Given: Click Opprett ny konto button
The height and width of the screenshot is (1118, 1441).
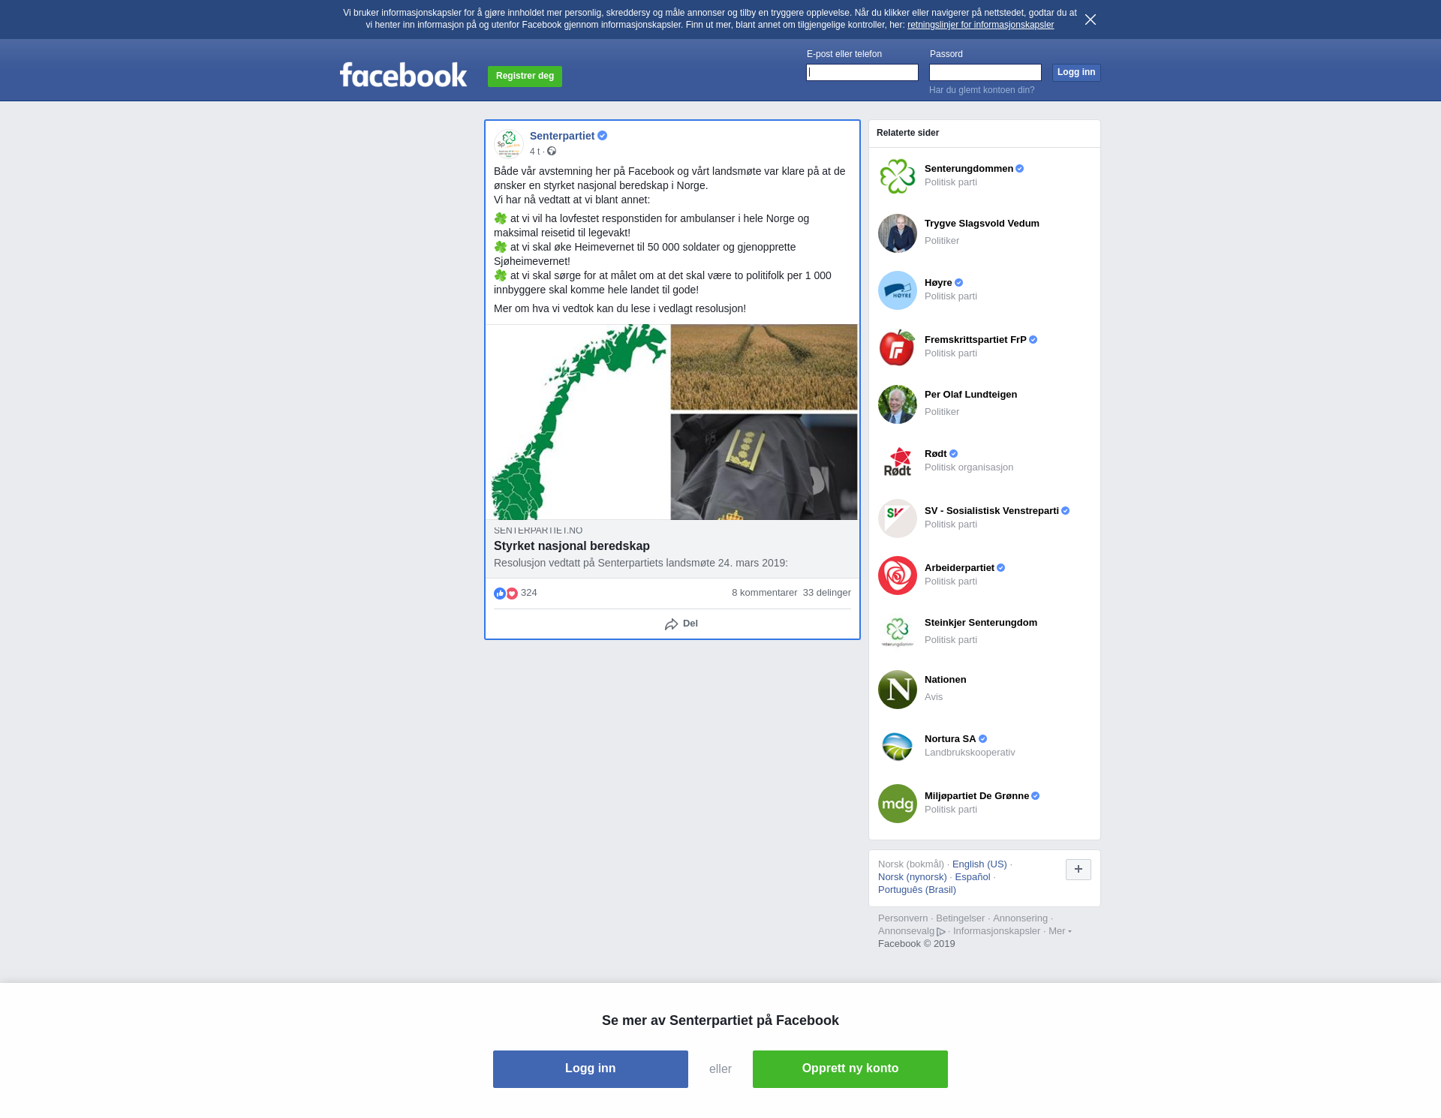Looking at the screenshot, I should point(850,1069).
